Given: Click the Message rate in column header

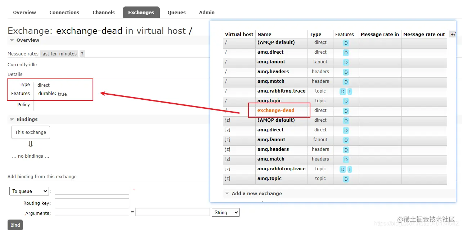Looking at the screenshot, I should [380, 35].
